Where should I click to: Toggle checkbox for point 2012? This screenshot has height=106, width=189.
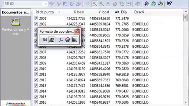36,80
